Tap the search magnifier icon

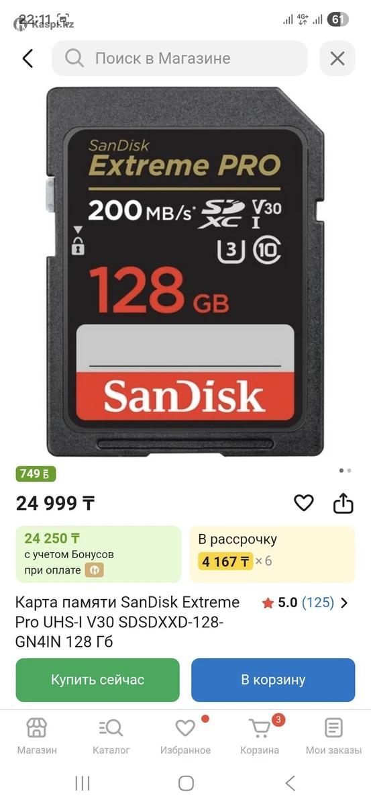pos(74,58)
